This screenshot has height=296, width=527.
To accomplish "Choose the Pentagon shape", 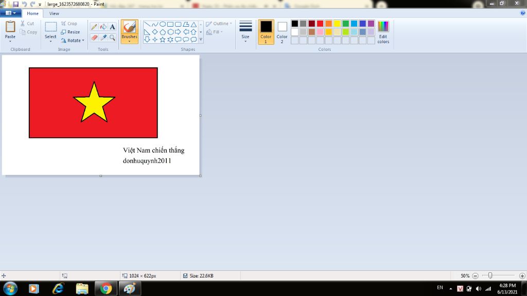I will tap(162, 32).
